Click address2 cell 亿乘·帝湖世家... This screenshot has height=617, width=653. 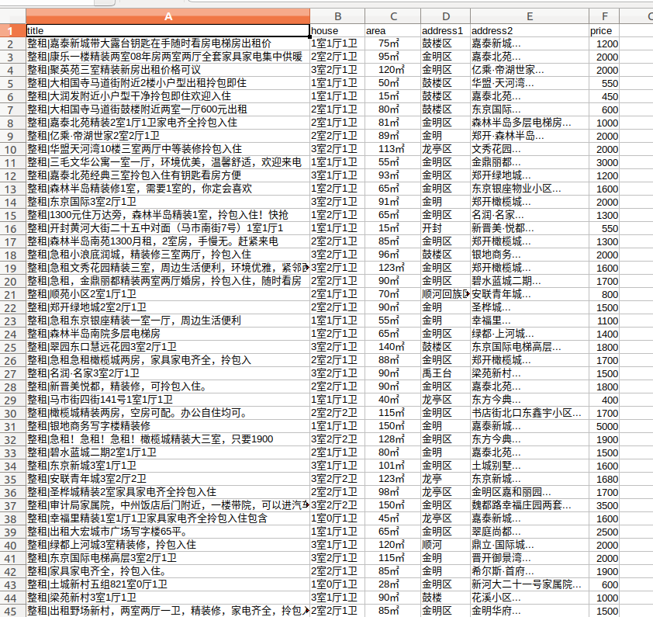pyautogui.click(x=530, y=70)
